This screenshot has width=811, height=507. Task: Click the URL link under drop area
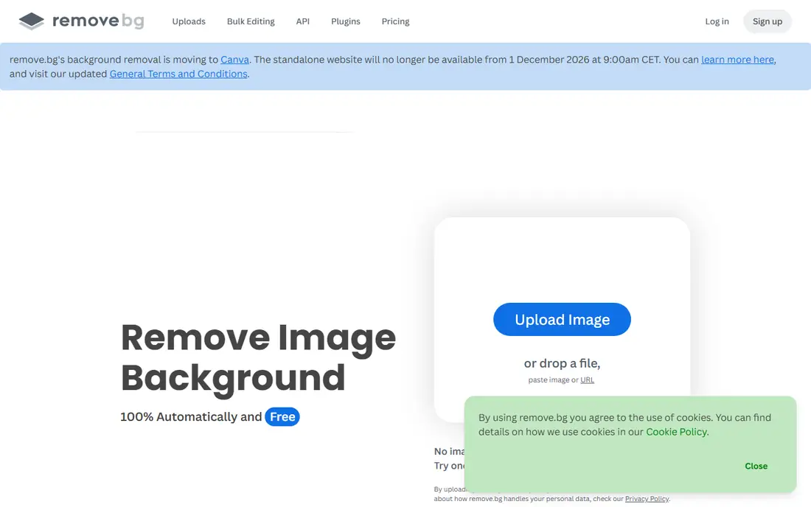[x=587, y=380]
